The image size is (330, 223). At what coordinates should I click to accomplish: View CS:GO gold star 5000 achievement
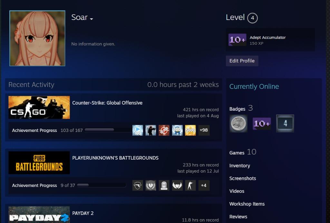click(x=190, y=130)
